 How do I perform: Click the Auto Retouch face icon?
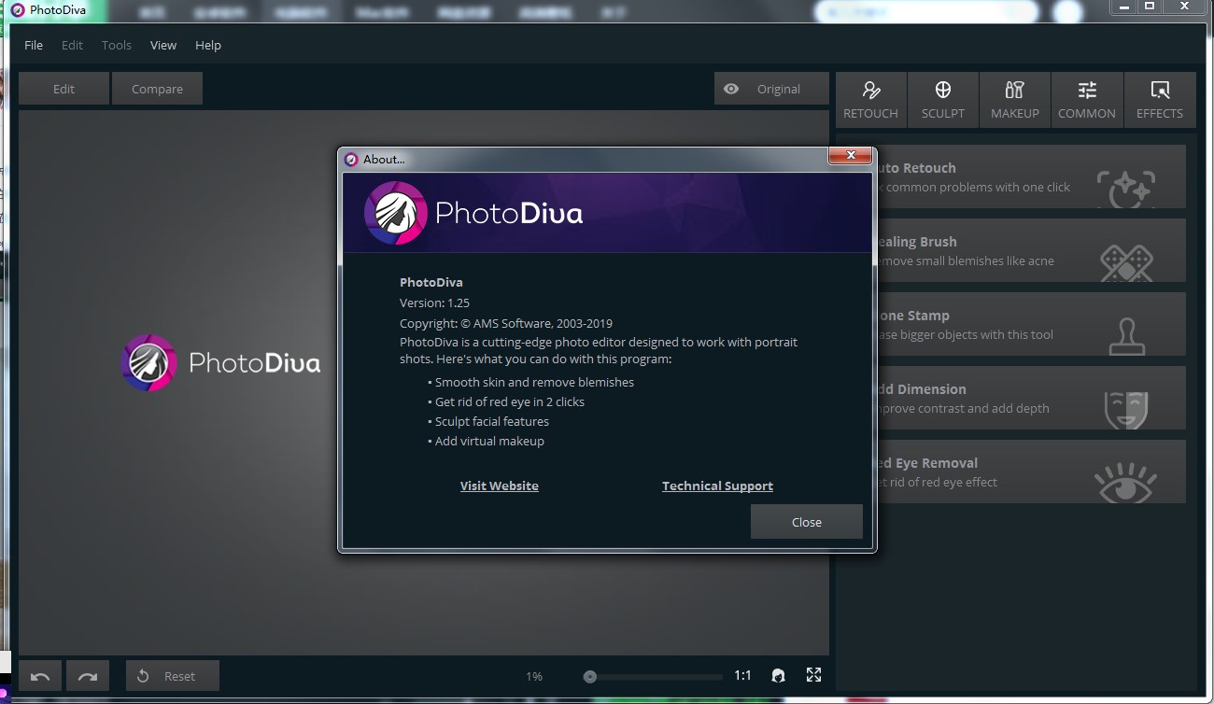[1125, 188]
